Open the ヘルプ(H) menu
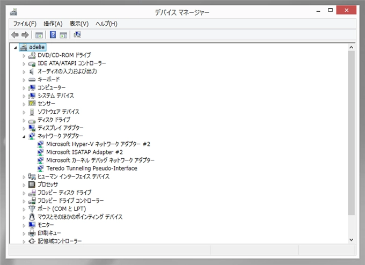Image resolution: width=365 pixels, height=265 pixels. point(106,24)
